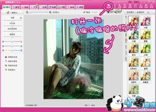This screenshot has width=156, height=112.
Task: Select the 炫光 glow category tab
Action: (126, 47)
